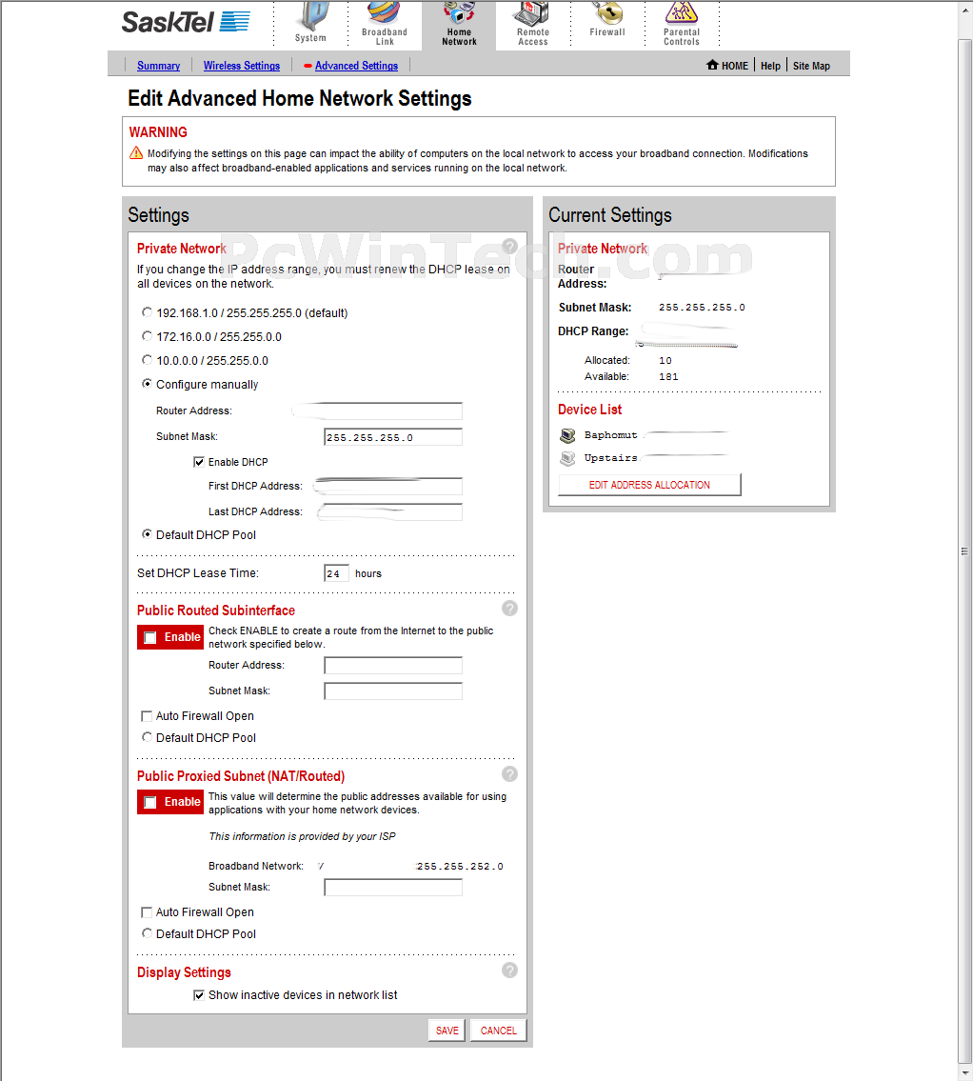Select the Configure manually option
This screenshot has height=1081, width=973.
[x=147, y=383]
